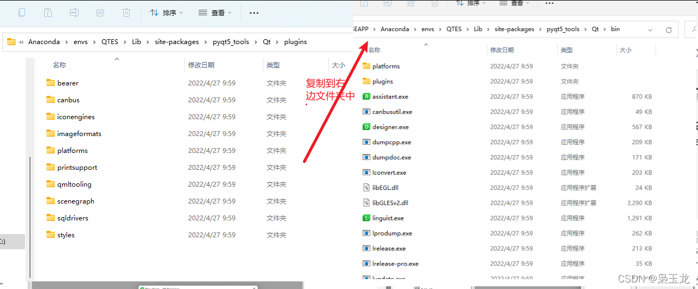
Task: Expand chevron after site-packages in left breadcrumb
Action: 207,42
